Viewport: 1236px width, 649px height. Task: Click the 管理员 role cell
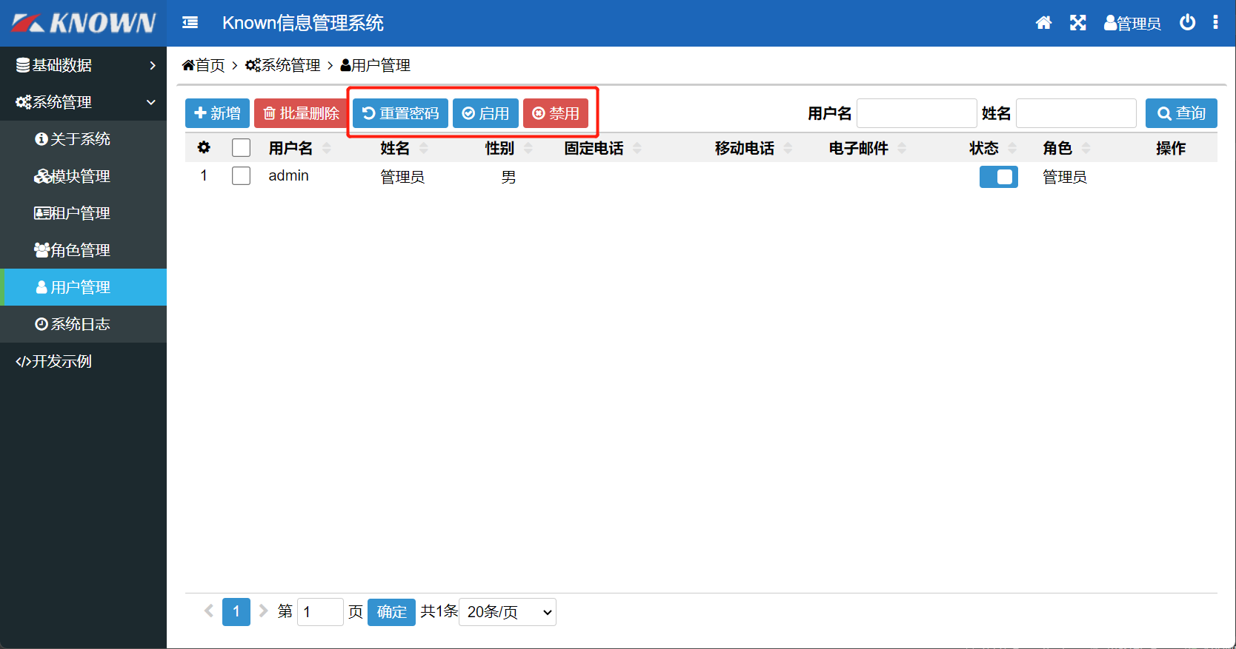[x=1065, y=177]
